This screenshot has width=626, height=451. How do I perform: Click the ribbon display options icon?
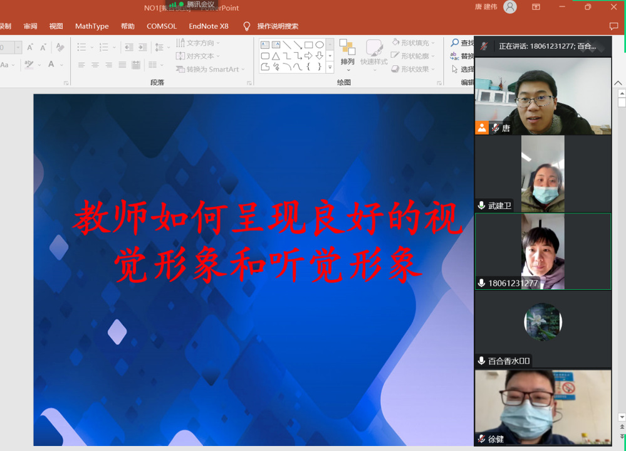click(536, 8)
